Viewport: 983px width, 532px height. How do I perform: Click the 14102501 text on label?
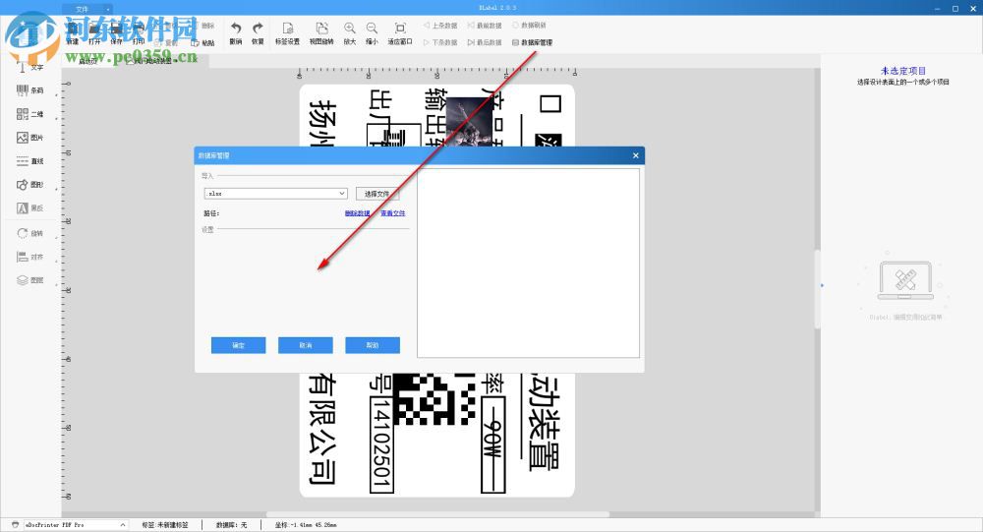(381, 443)
